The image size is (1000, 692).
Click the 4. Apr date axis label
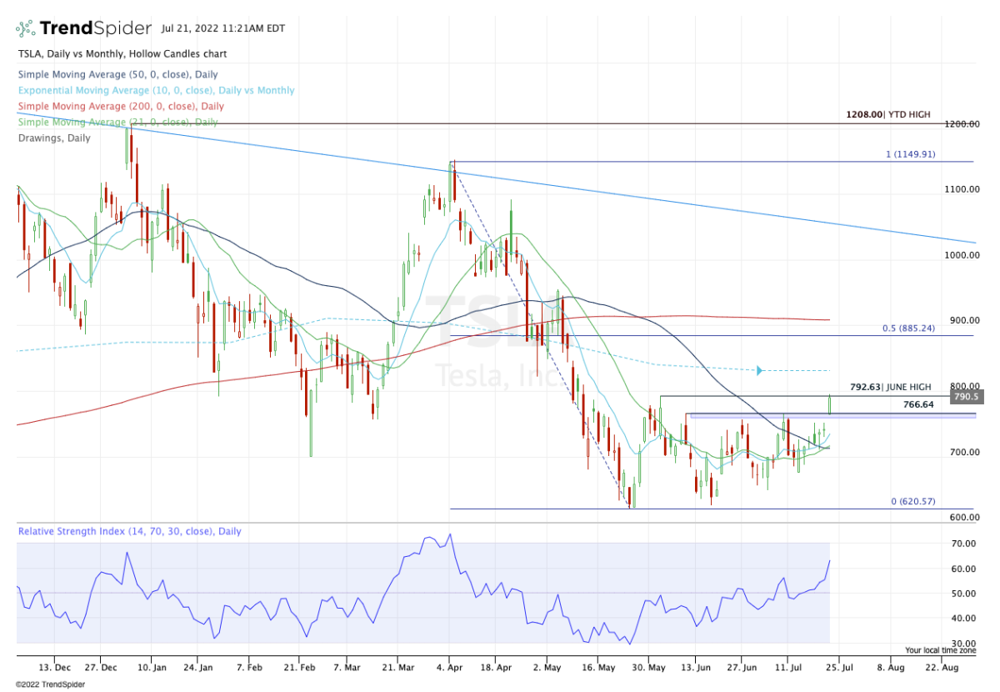tap(449, 668)
